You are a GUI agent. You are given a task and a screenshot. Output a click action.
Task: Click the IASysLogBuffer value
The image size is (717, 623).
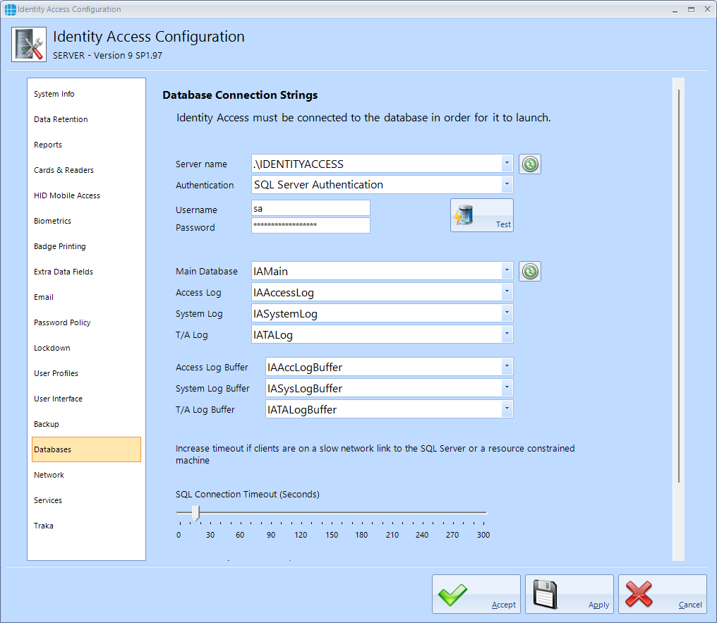coord(305,389)
